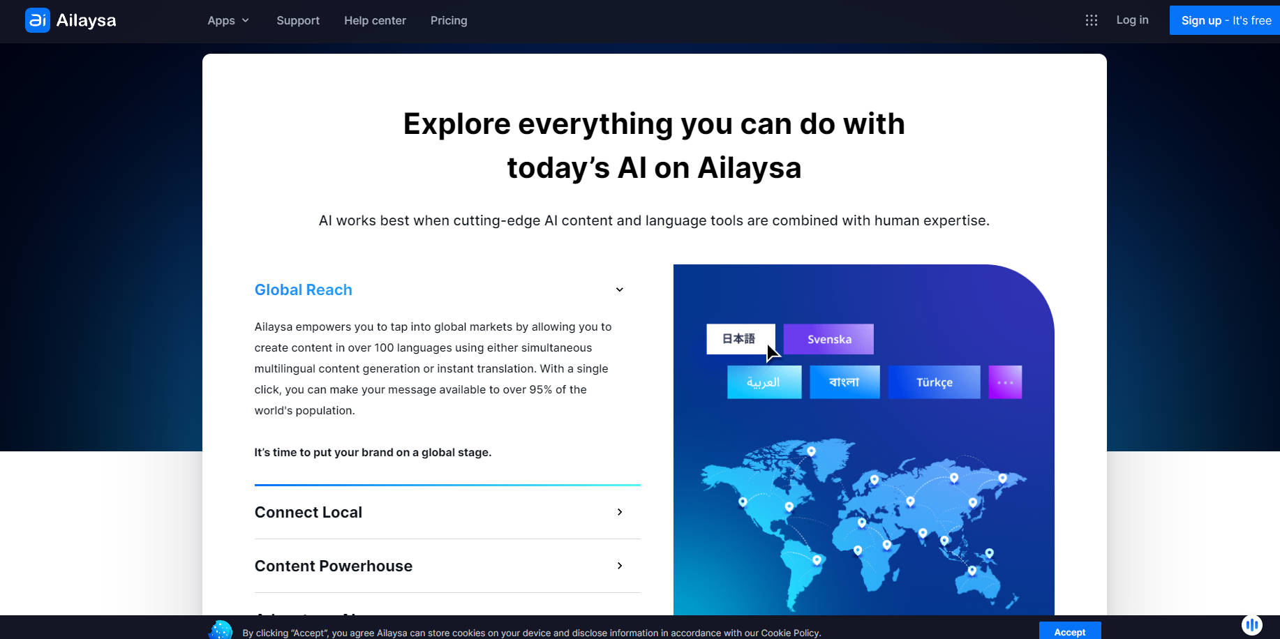This screenshot has height=639, width=1280.
Task: Open the Help center link
Action: click(375, 21)
